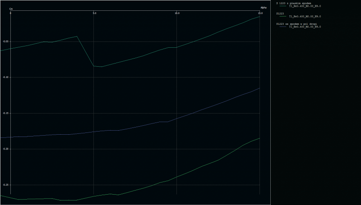Click the "Cm" vertical axis title
This screenshot has height=205, width=361.
click(x=11, y=9)
